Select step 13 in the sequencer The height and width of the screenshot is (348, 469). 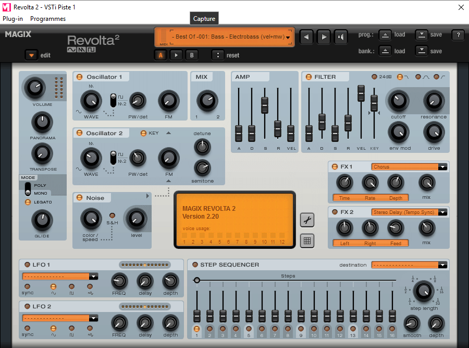pyautogui.click(x=353, y=329)
